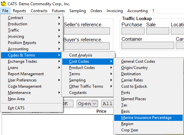Choose Report Management
The width and height of the screenshot is (184, 135).
coord(31,74)
